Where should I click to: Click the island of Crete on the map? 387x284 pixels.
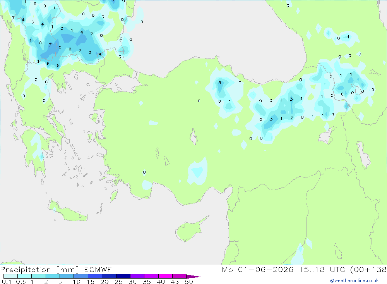[68, 211]
